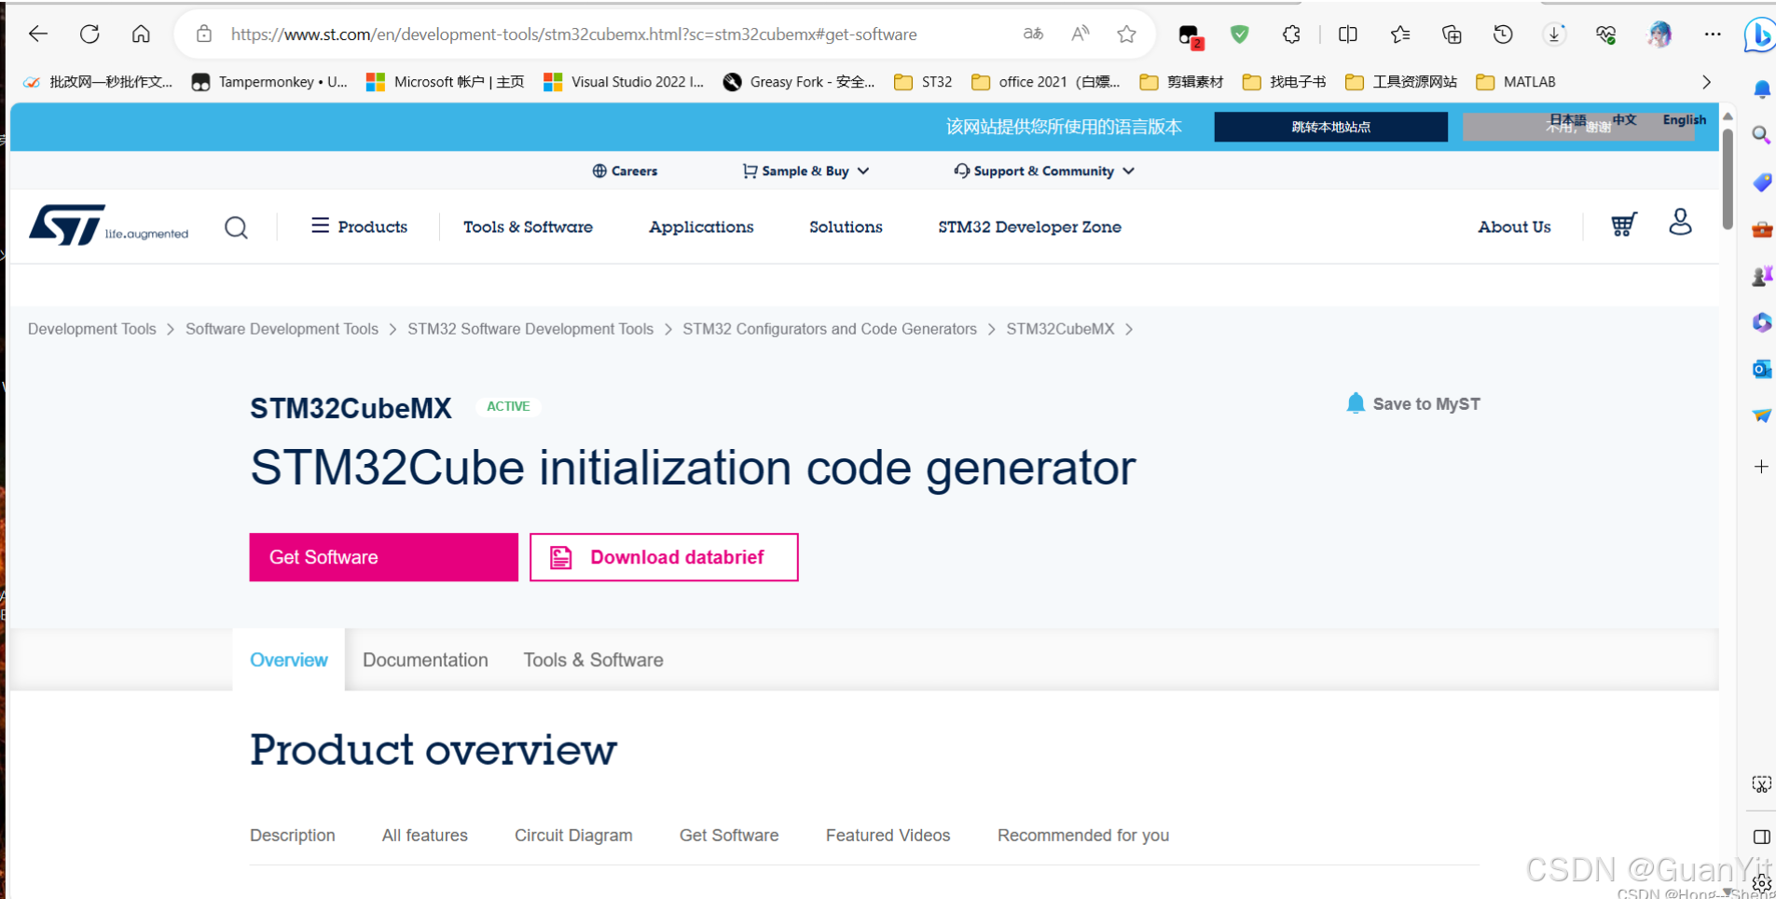Open STM32 Software Development Tools breadcrumb
This screenshot has width=1776, height=899.
click(x=530, y=329)
